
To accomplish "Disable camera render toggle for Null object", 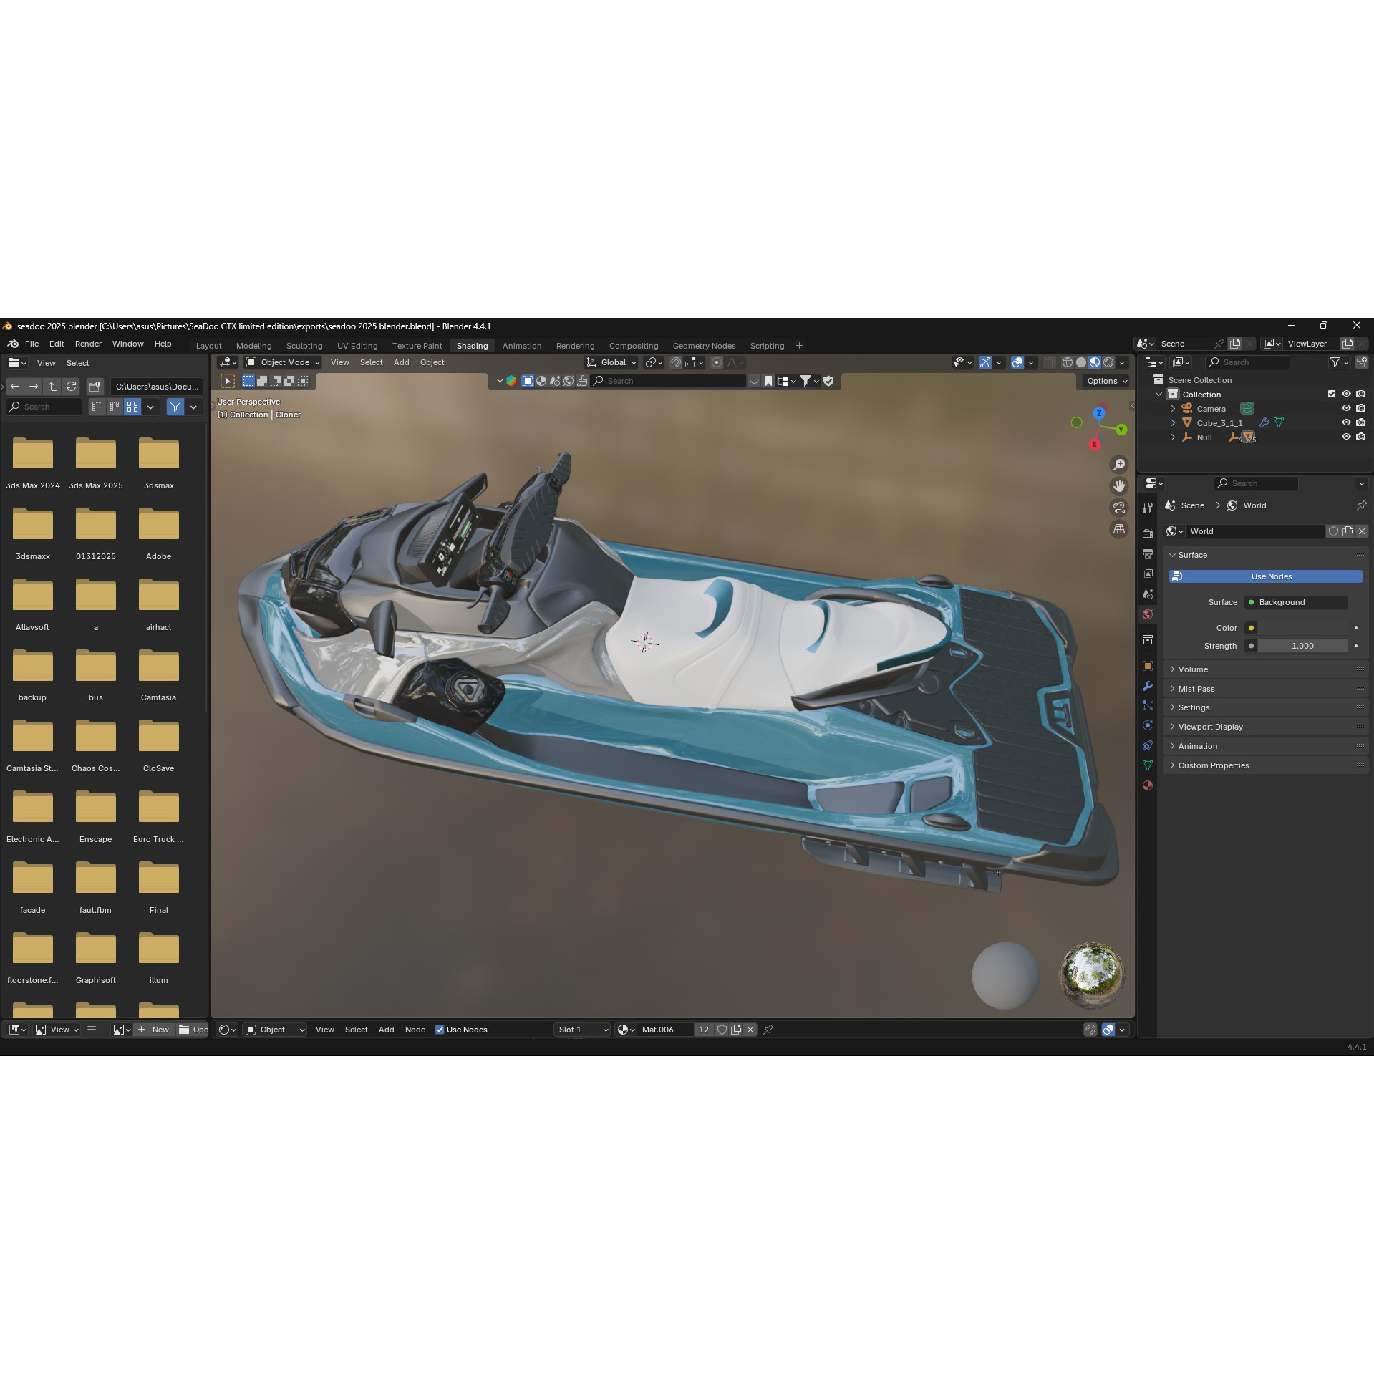I will [x=1360, y=437].
